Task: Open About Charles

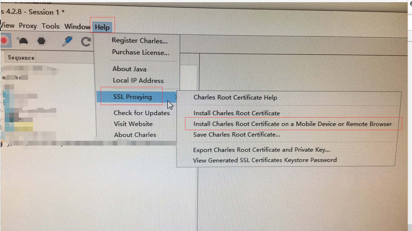Action: click(x=135, y=135)
